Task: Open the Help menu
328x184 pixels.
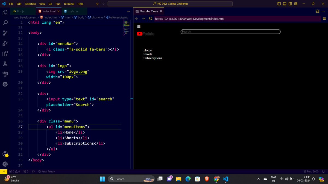Action: pos(80,4)
